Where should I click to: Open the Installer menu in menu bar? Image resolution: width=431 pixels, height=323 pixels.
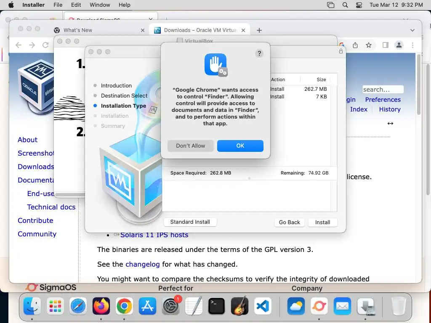[34, 5]
